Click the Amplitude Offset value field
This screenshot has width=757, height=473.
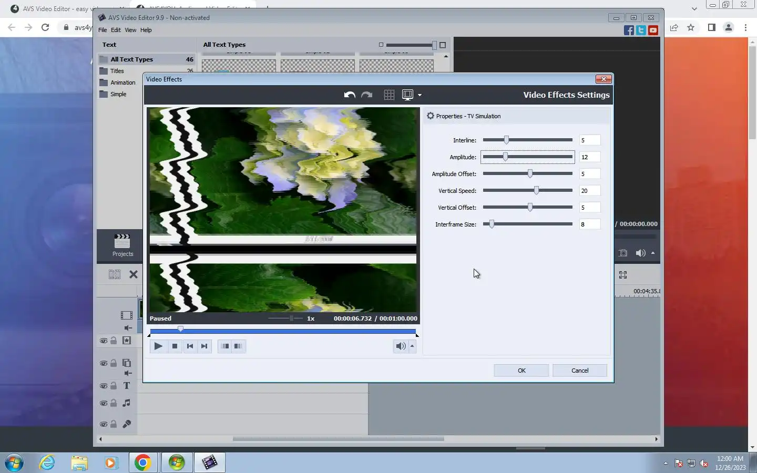pos(589,174)
